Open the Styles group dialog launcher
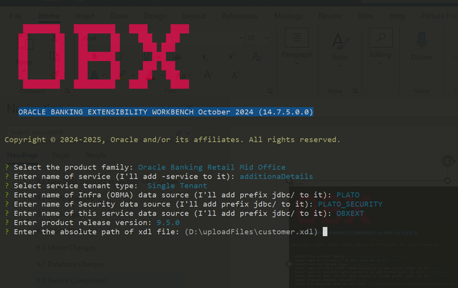Viewport: 458px width, 288px height. tap(355, 91)
